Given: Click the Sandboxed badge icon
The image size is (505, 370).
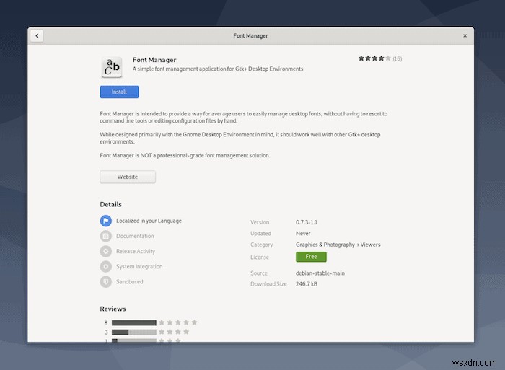Looking at the screenshot, I should coord(105,282).
